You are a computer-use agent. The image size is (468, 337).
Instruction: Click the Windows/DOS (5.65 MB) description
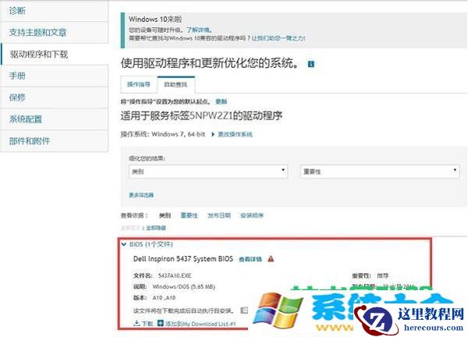coord(183,286)
